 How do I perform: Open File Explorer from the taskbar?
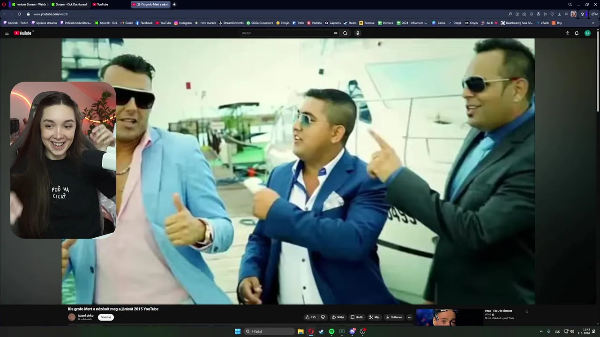(300, 331)
